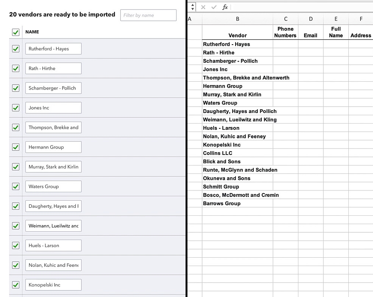Viewport: 373px width, 297px height.
Task: Edit the Huels - Larson name field
Action: pyautogui.click(x=53, y=246)
